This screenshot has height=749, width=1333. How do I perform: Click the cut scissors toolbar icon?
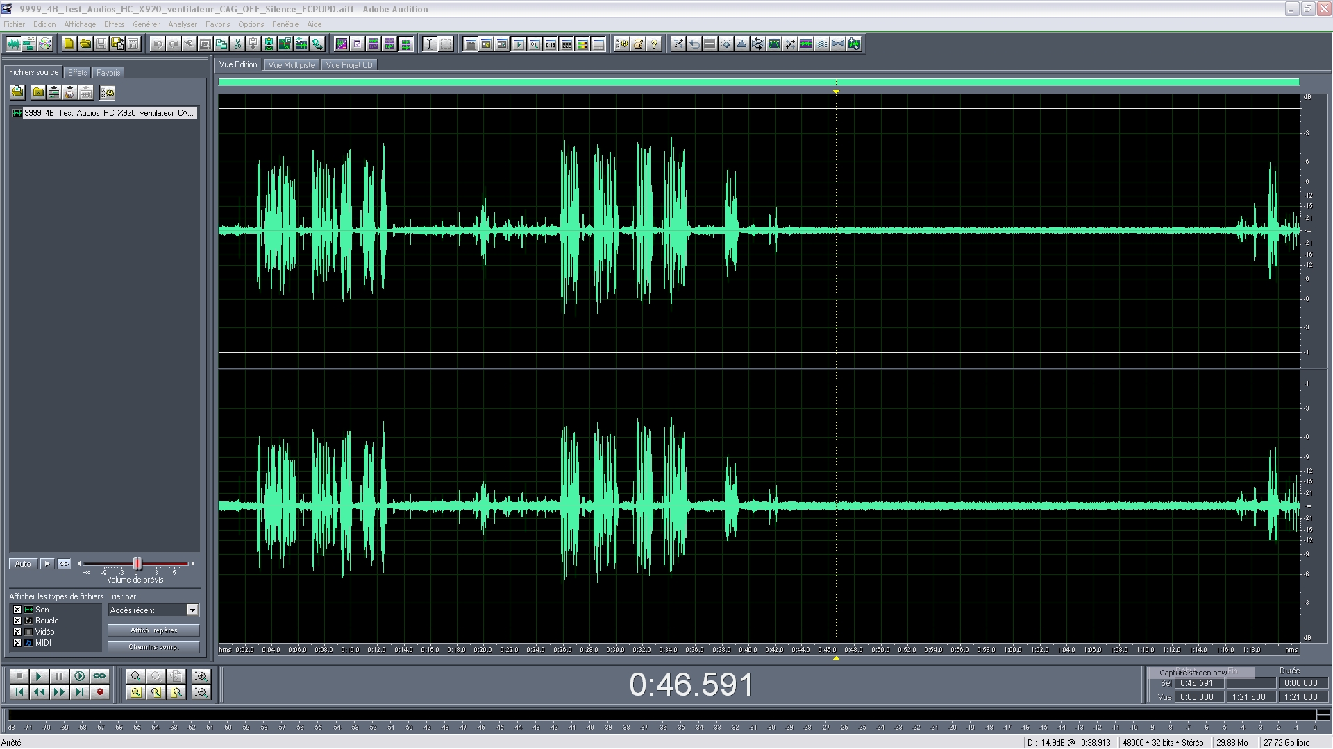pos(237,44)
